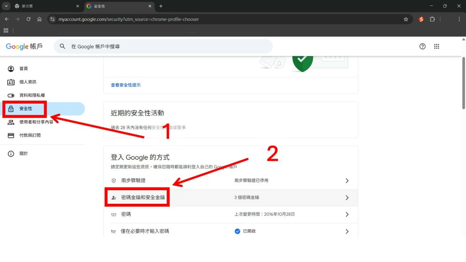The width and height of the screenshot is (466, 262).
Task: Open 資料和隱私權 sidebar item
Action: [31, 95]
